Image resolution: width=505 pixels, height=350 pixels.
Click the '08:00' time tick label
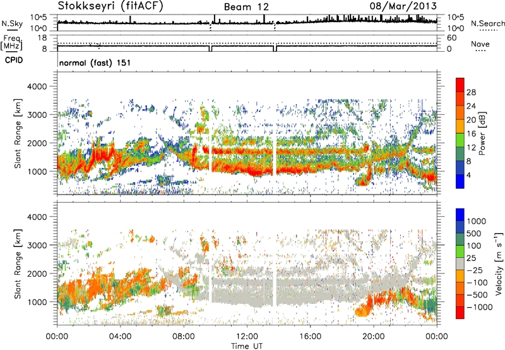coord(184,337)
